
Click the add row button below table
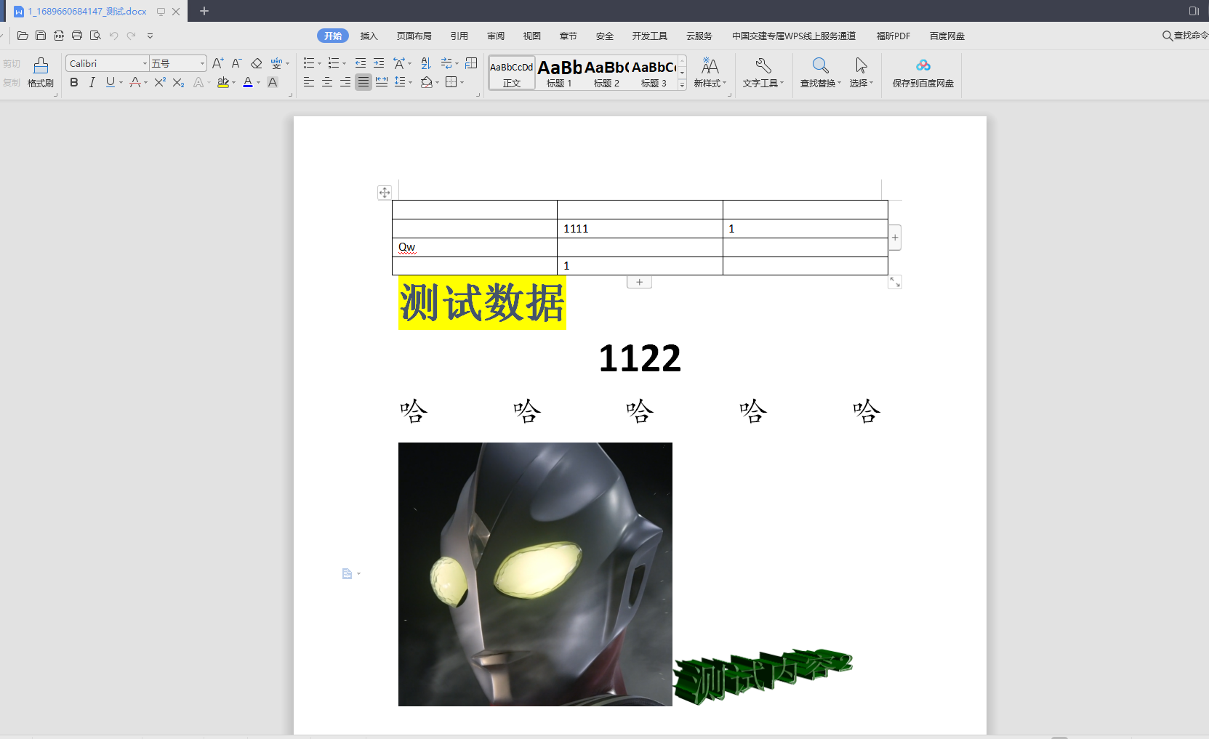coord(639,282)
